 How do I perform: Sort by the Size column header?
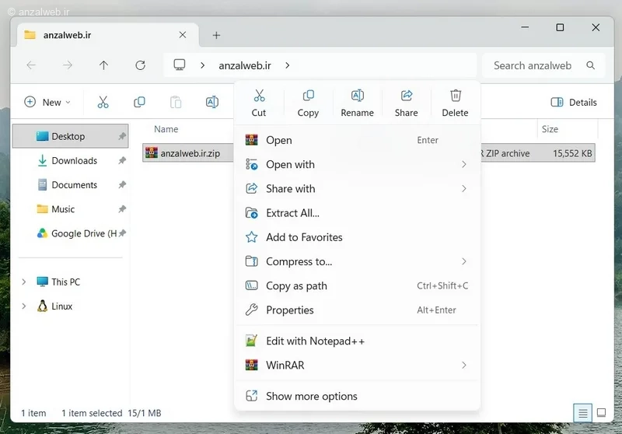point(550,129)
